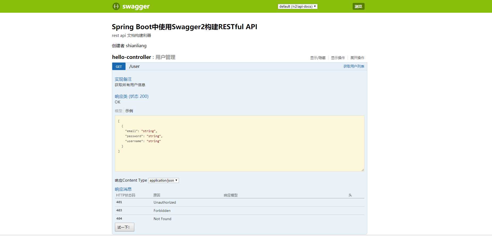Click the Spring Boot Swagger2 RESTful API title

click(x=184, y=27)
